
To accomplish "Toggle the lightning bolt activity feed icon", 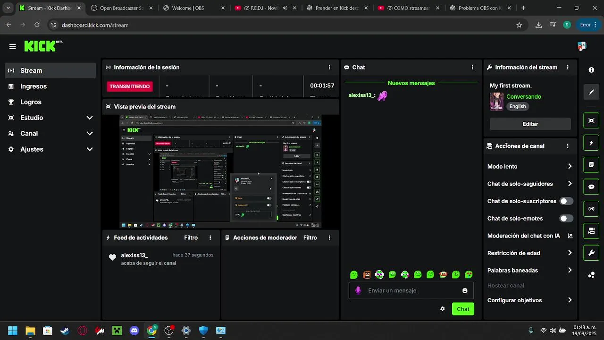I will pyautogui.click(x=591, y=143).
